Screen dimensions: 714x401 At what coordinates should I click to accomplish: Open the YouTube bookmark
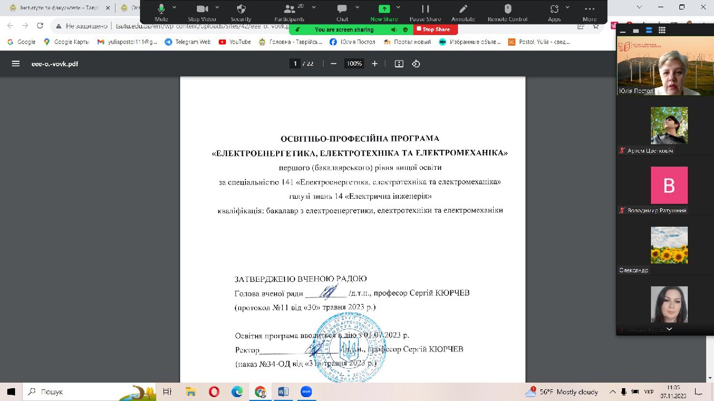coord(235,42)
